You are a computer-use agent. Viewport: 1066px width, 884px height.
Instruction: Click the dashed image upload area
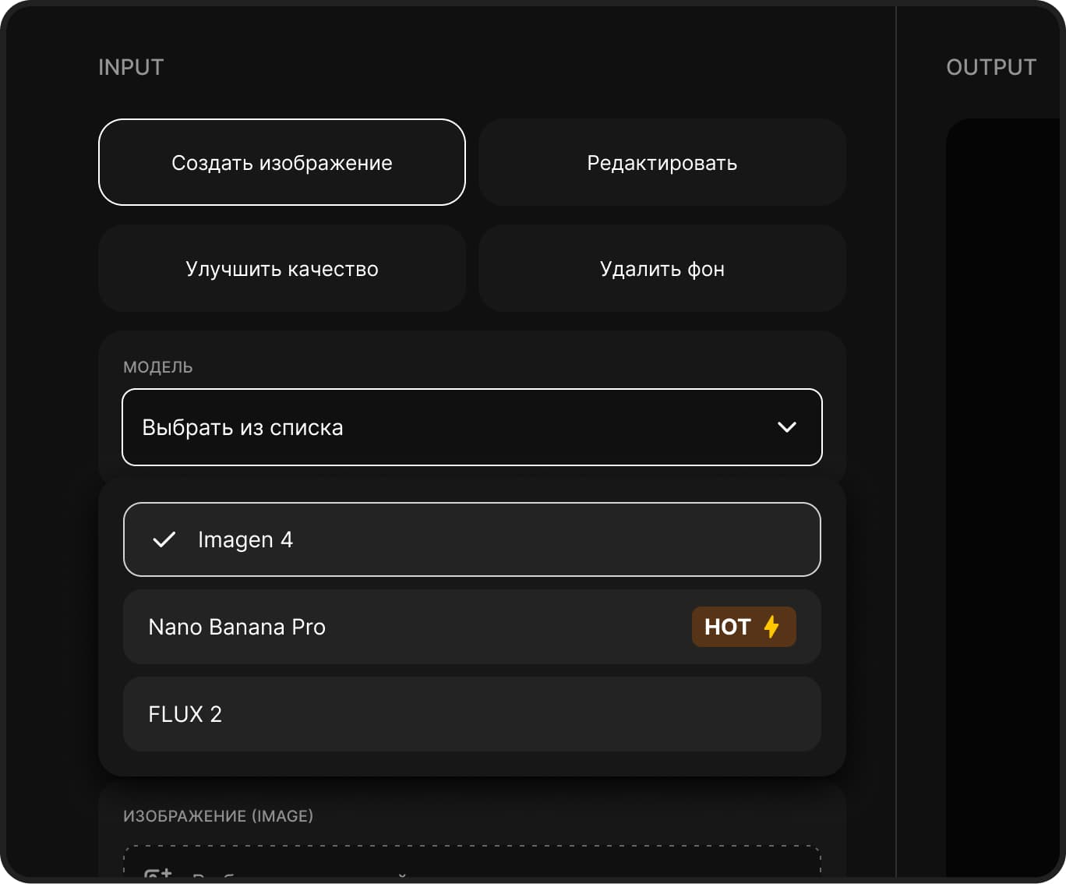click(x=471, y=864)
